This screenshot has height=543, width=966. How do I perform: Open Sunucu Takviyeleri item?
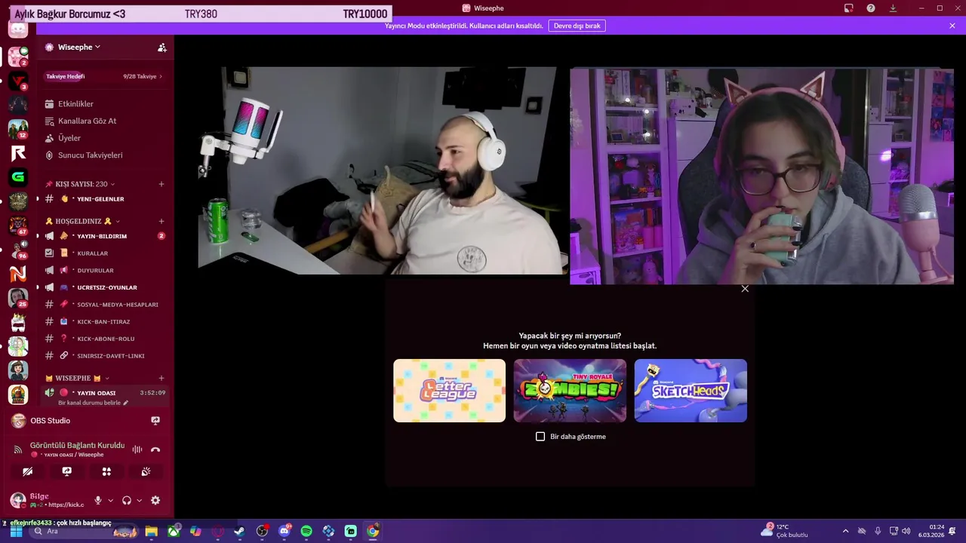pos(105,155)
